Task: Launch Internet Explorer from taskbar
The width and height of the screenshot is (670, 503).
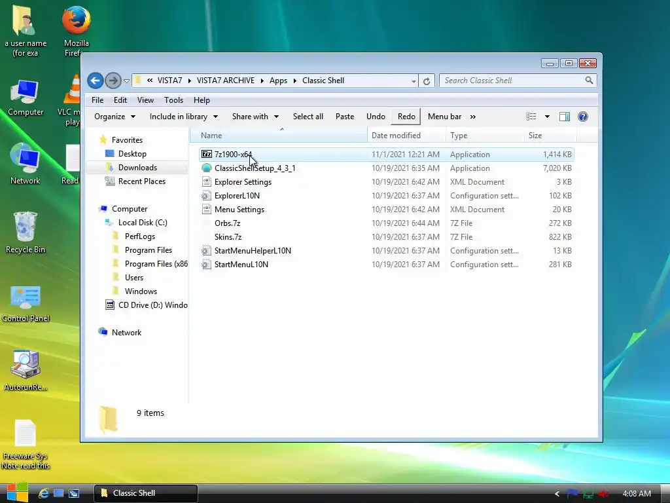Action: coord(44,493)
